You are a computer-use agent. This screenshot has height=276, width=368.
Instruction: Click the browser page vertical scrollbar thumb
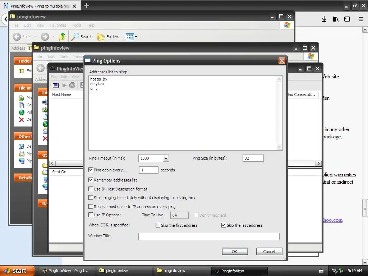[x=365, y=208]
